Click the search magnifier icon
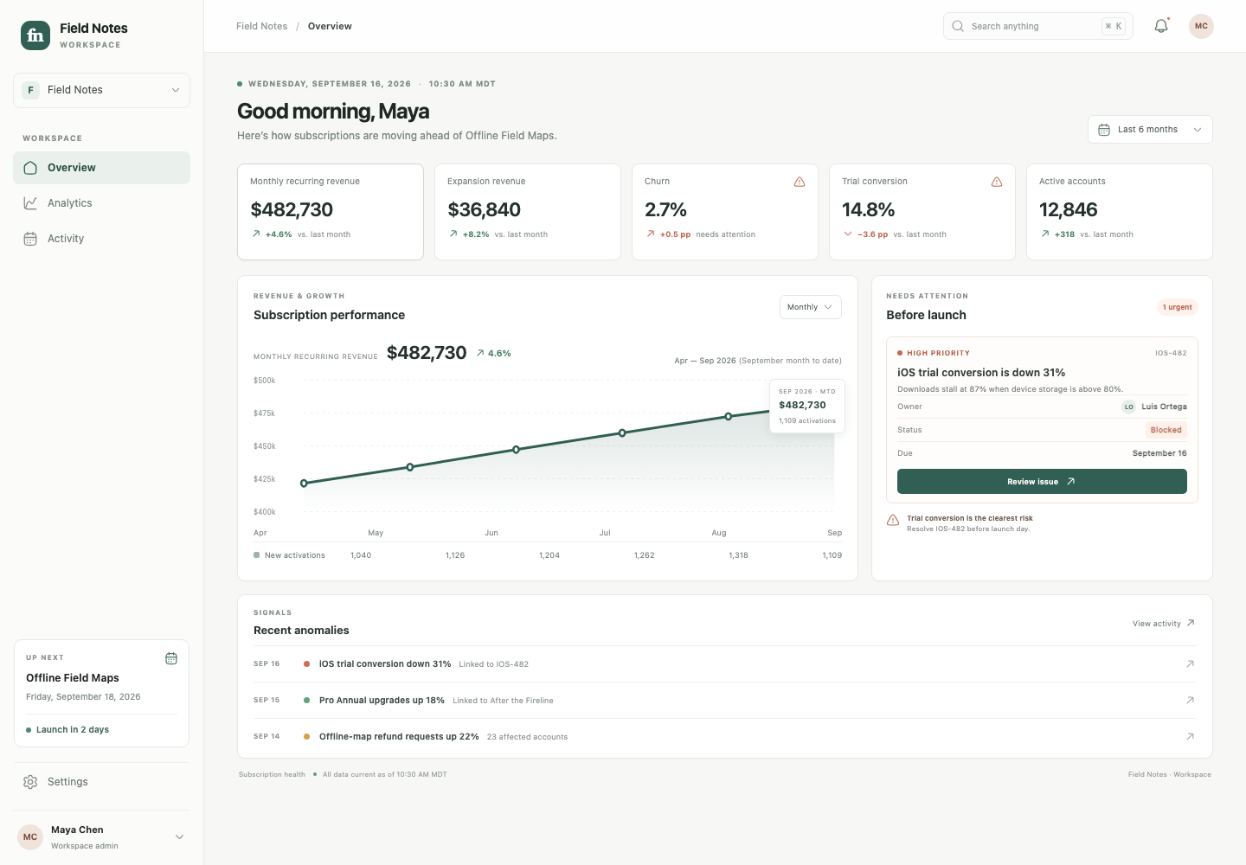The image size is (1246, 865). (958, 26)
